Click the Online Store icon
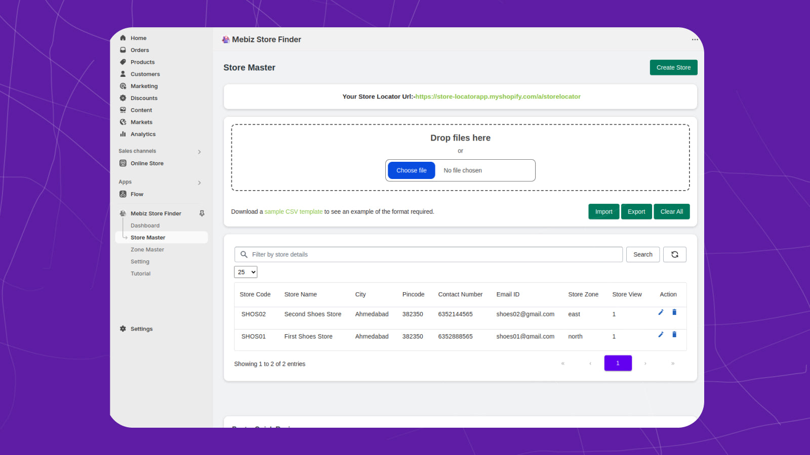 click(x=123, y=163)
